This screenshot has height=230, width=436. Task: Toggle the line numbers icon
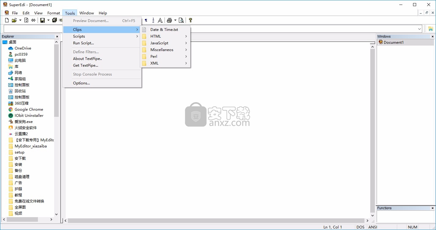click(x=153, y=20)
